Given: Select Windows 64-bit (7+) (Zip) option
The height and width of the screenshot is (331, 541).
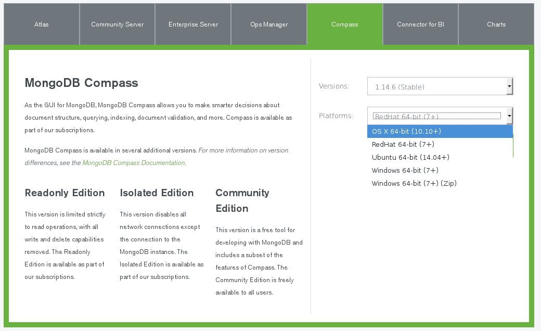Looking at the screenshot, I should click(440, 183).
